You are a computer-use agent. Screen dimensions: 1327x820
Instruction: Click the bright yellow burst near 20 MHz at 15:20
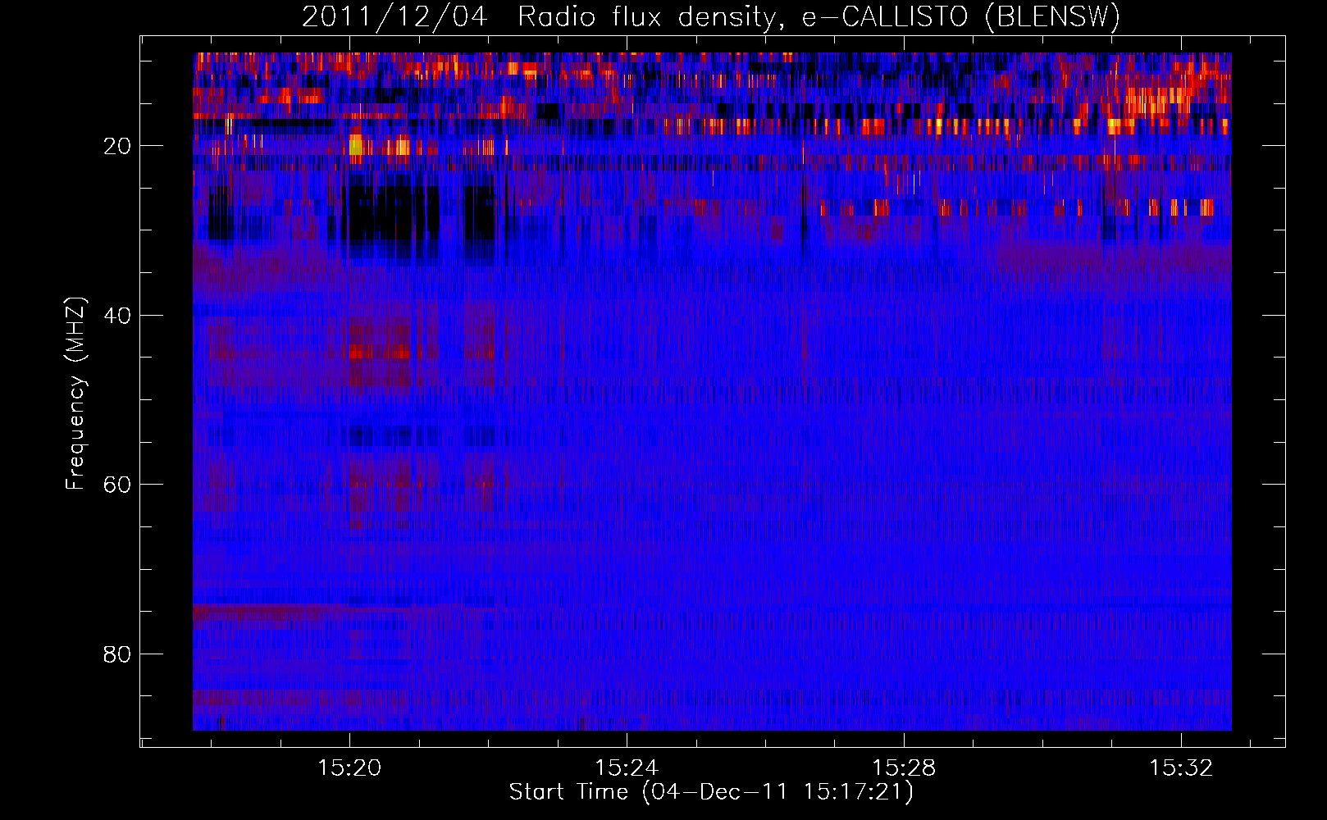click(x=356, y=146)
